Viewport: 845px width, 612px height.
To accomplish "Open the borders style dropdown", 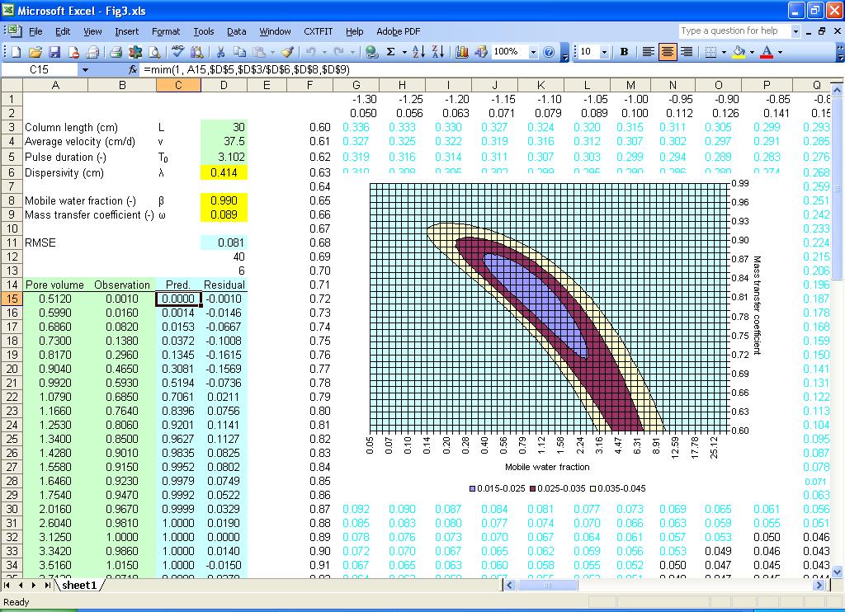I will click(723, 51).
